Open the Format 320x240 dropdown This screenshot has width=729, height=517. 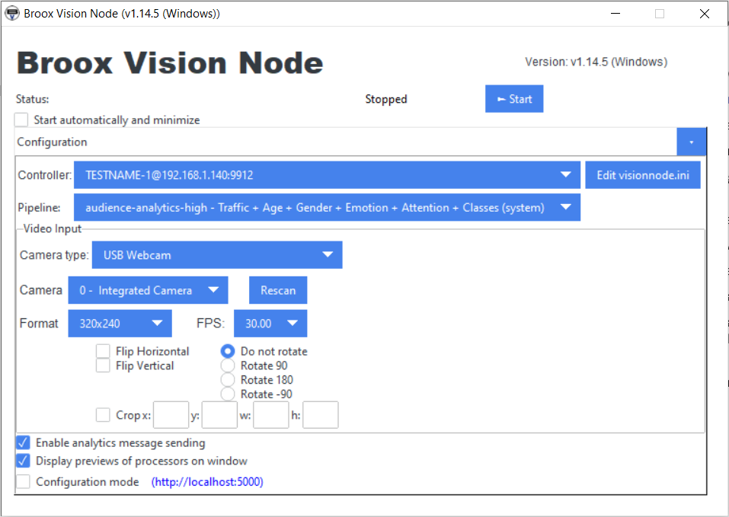(x=120, y=324)
